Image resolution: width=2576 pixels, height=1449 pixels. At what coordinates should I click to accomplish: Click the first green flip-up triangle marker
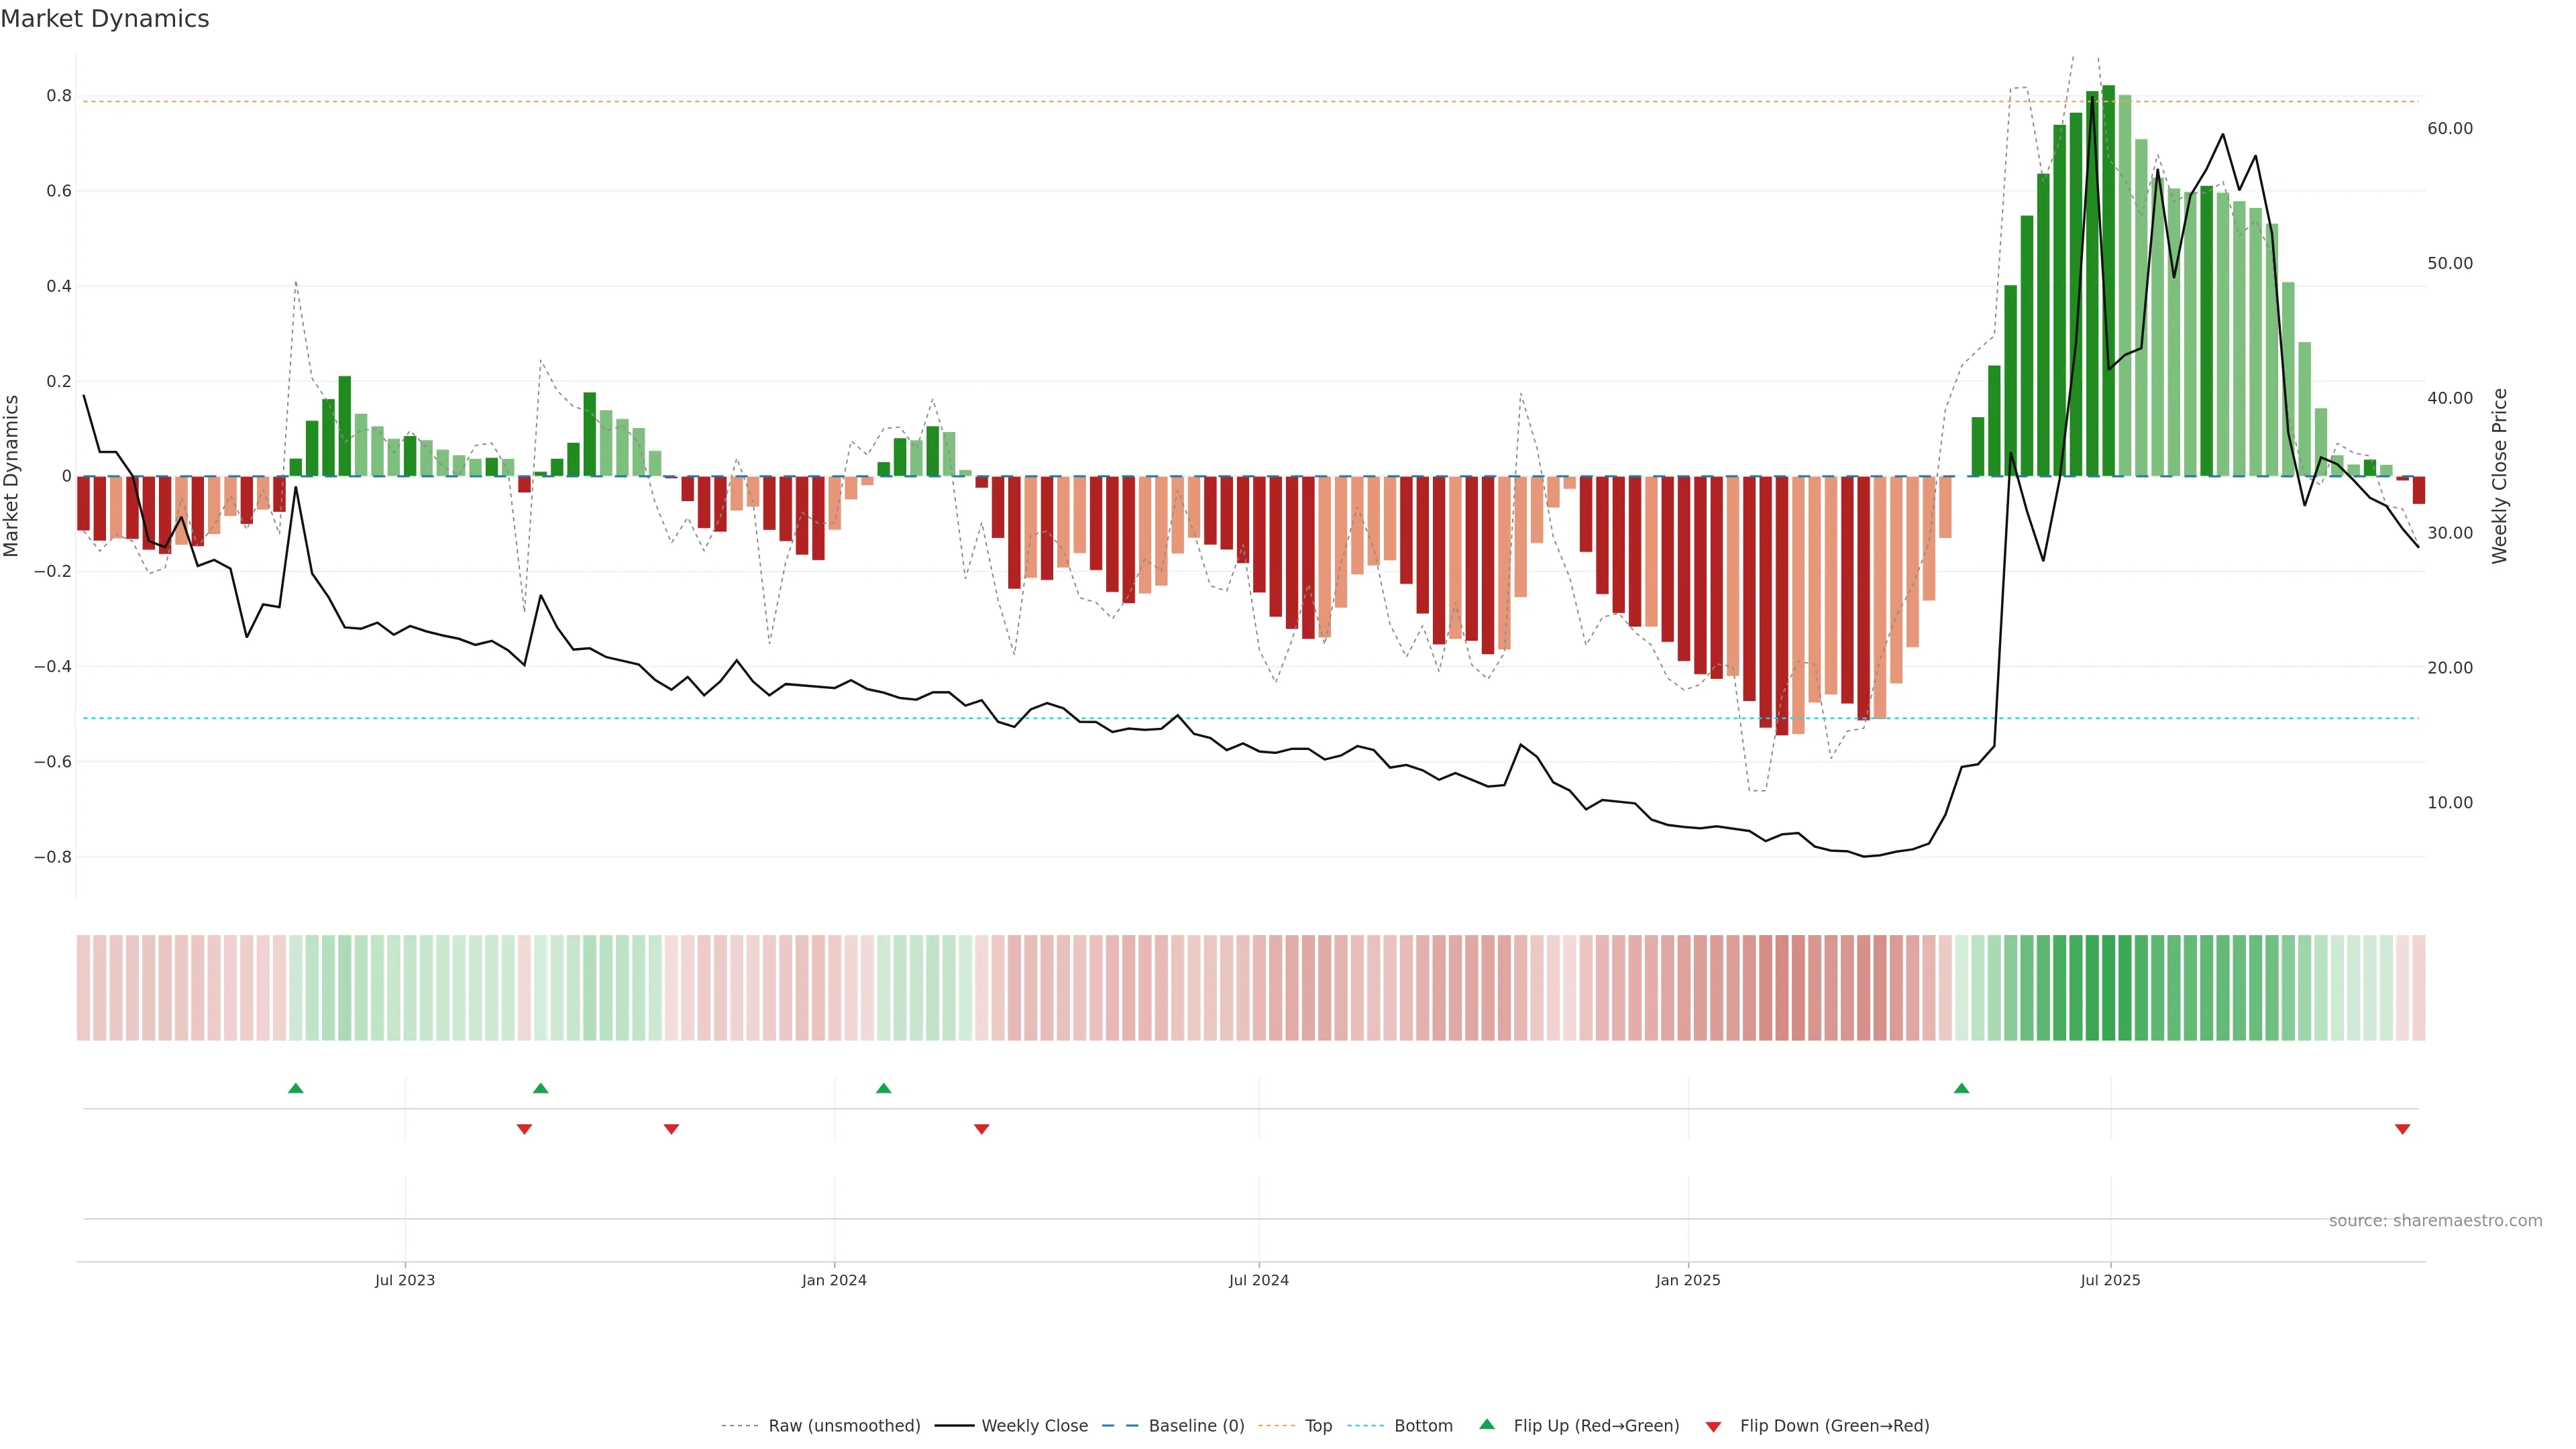tap(295, 1088)
